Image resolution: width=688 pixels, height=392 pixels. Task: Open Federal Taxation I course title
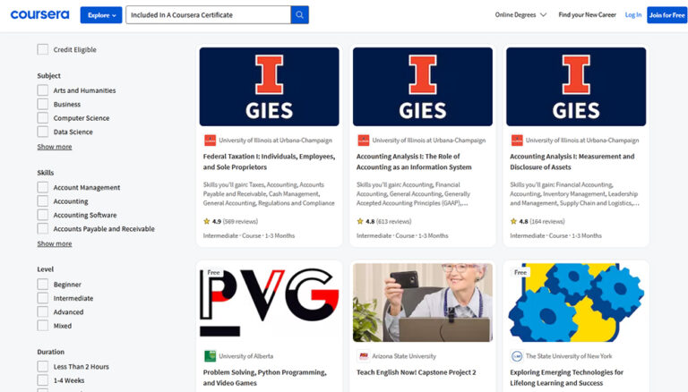tap(269, 162)
